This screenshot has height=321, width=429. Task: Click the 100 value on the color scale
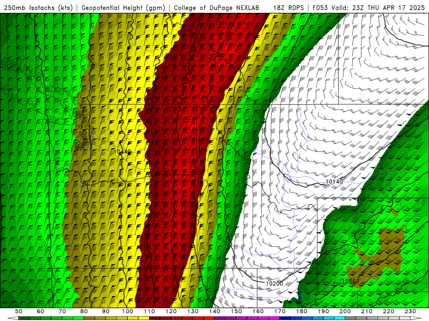(128, 311)
